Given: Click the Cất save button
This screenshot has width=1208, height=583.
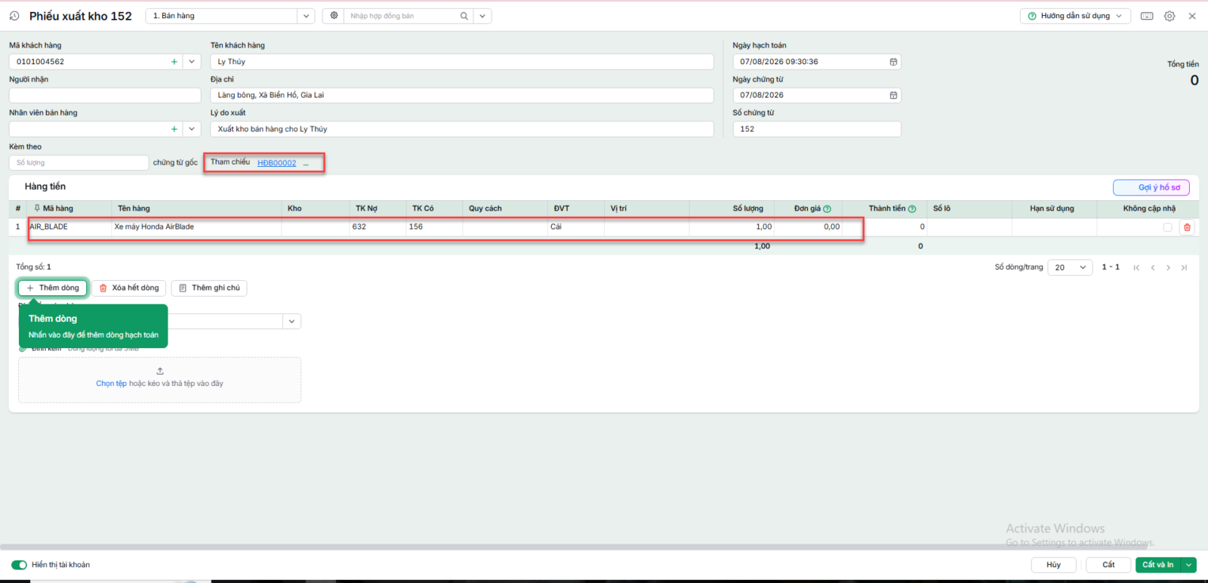Looking at the screenshot, I should [1108, 565].
